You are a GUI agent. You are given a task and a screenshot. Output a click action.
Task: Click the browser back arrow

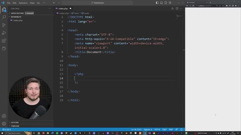coord(187,6)
